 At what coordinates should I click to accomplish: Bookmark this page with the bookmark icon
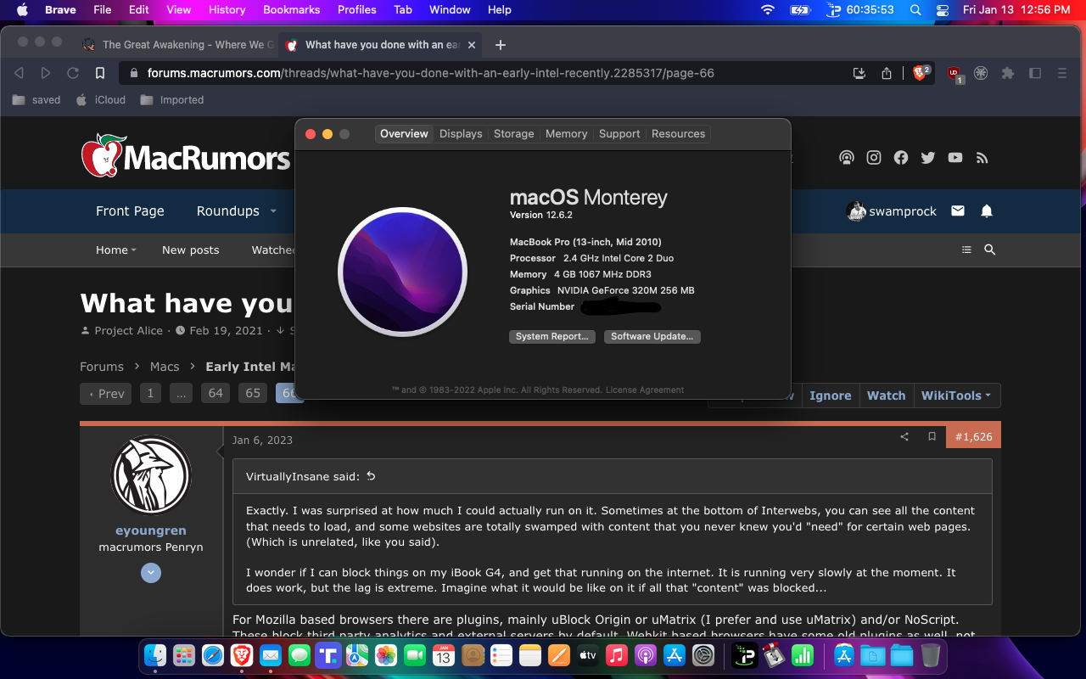pyautogui.click(x=100, y=73)
